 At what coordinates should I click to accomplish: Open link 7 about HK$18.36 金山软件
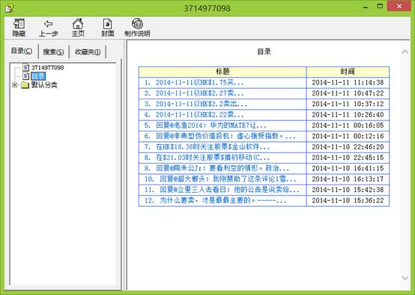coord(213,146)
